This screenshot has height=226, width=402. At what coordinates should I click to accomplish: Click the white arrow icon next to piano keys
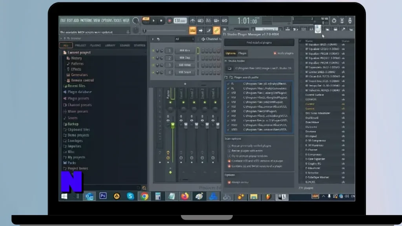tap(201, 31)
